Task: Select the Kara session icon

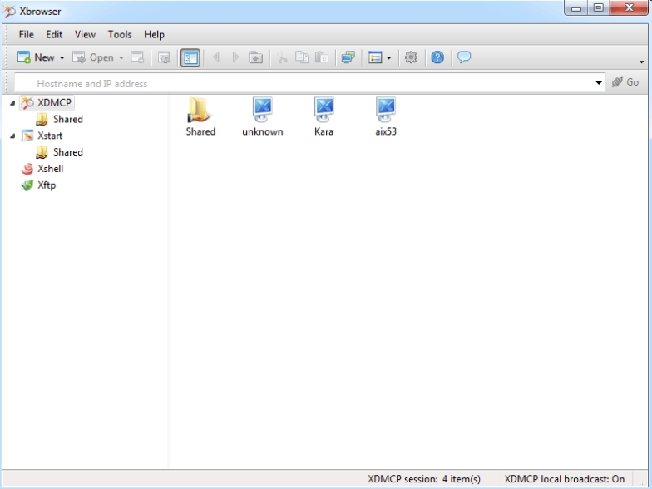Action: (324, 116)
